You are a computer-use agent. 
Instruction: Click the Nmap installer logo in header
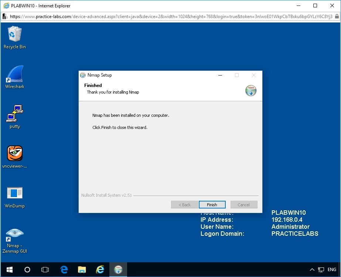(x=251, y=90)
